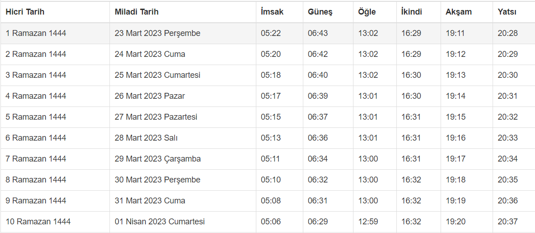This screenshot has height=233, width=535.
Task: Click the 12:59 Öğle time
Action: pos(368,222)
